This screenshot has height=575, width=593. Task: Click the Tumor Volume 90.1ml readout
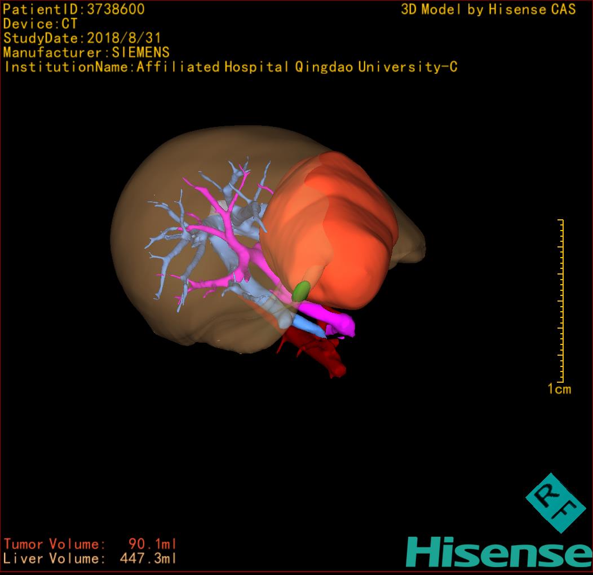tap(90, 544)
